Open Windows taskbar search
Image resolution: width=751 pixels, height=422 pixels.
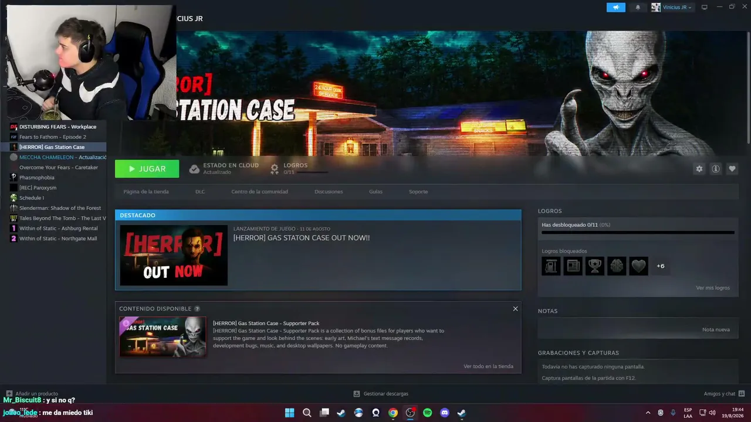(307, 413)
